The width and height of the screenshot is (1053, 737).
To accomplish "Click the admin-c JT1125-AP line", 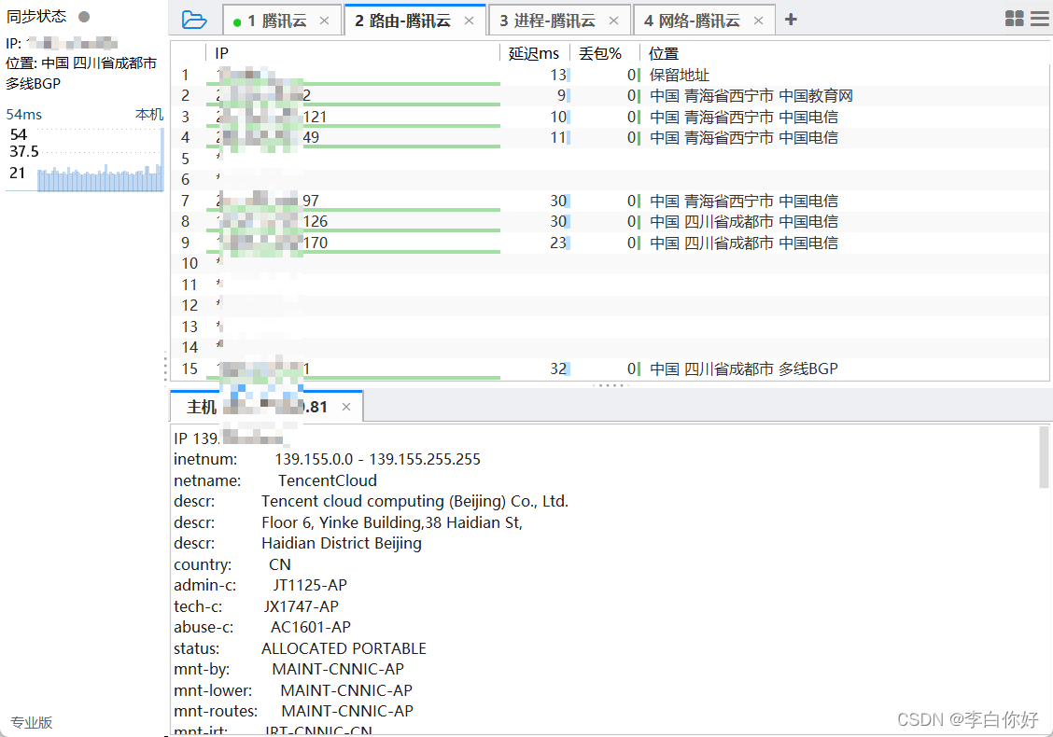I will click(260, 585).
